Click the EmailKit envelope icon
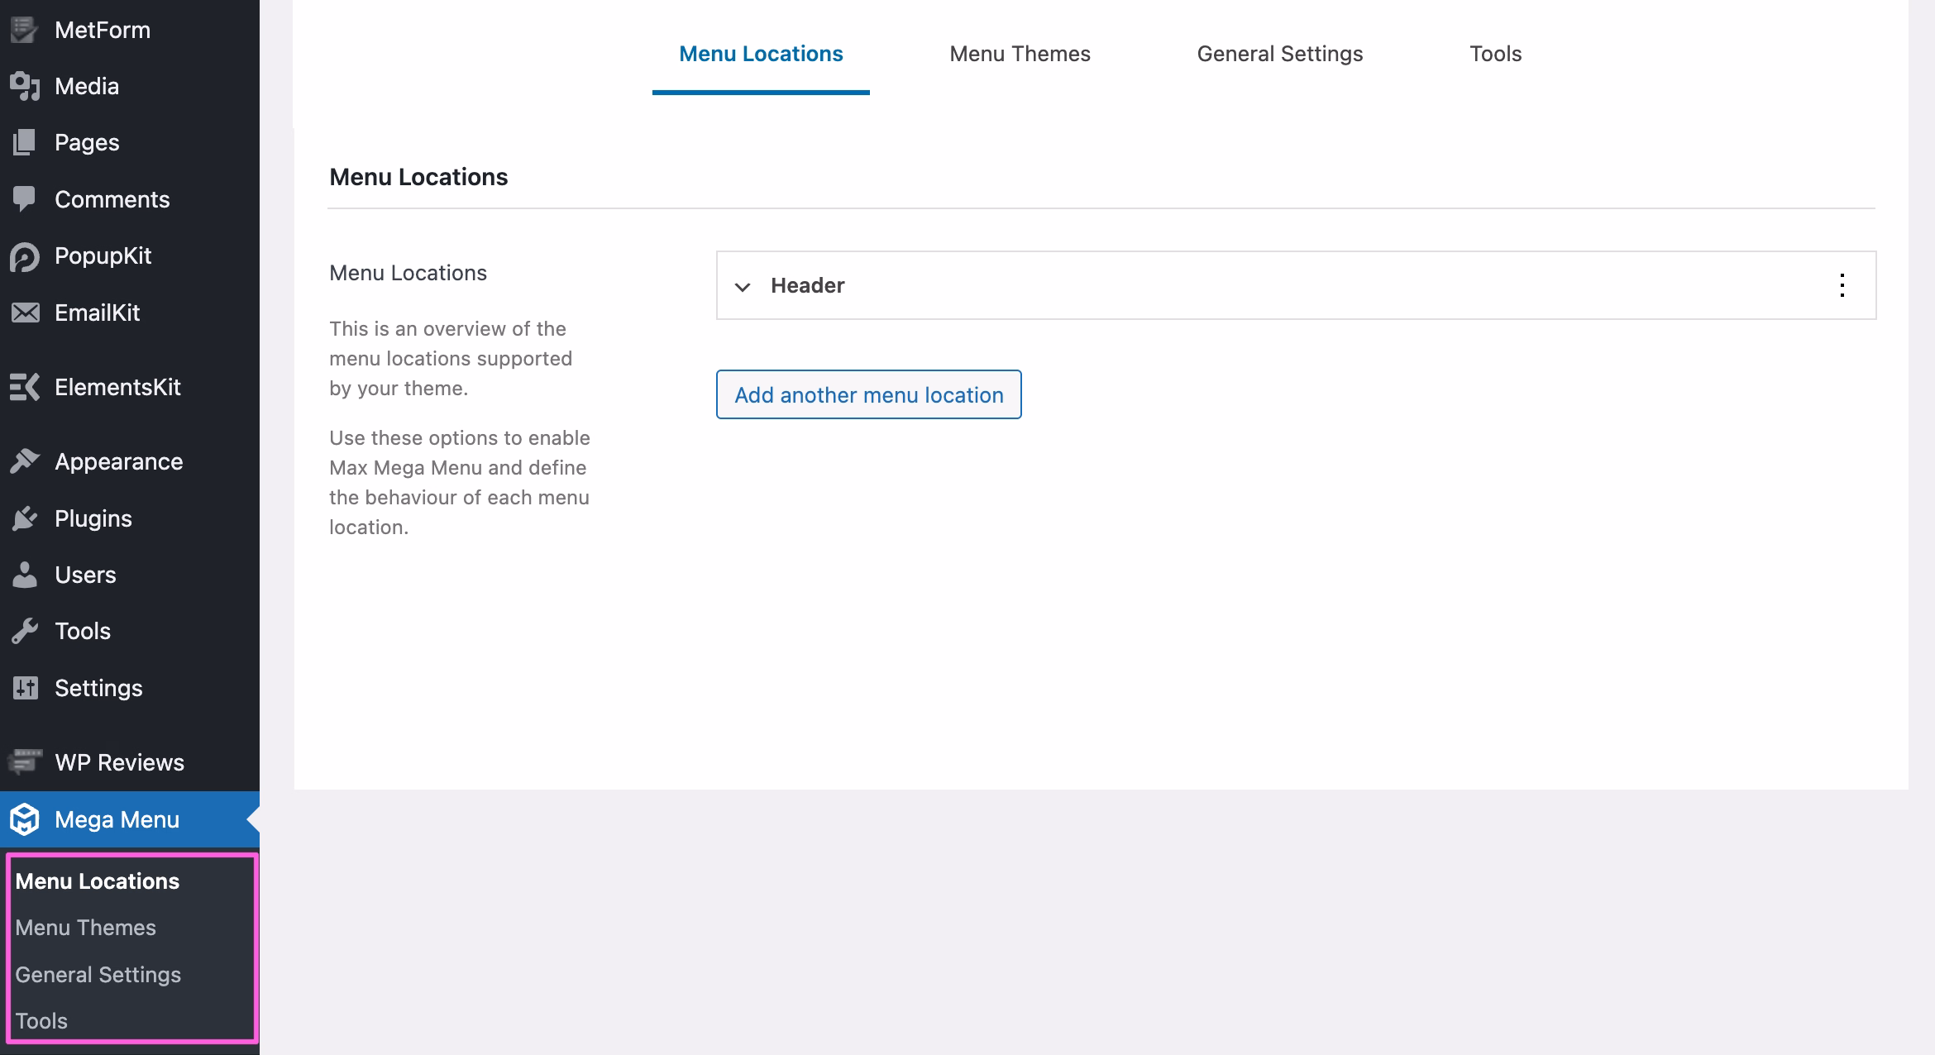Screen dimensions: 1935x1055 pyautogui.click(x=25, y=313)
